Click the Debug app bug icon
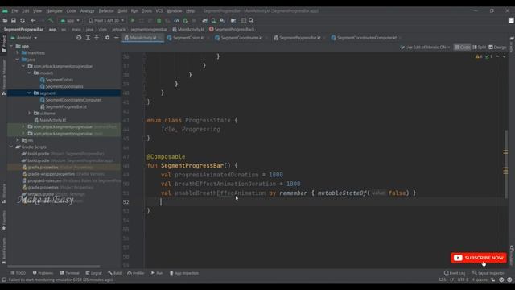The image size is (515, 290). click(159, 20)
